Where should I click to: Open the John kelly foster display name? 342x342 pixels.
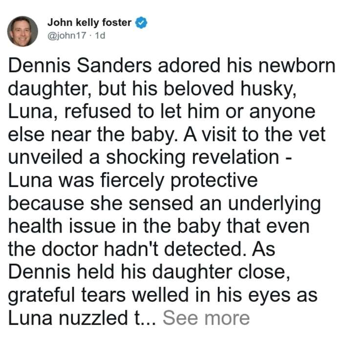pos(89,22)
